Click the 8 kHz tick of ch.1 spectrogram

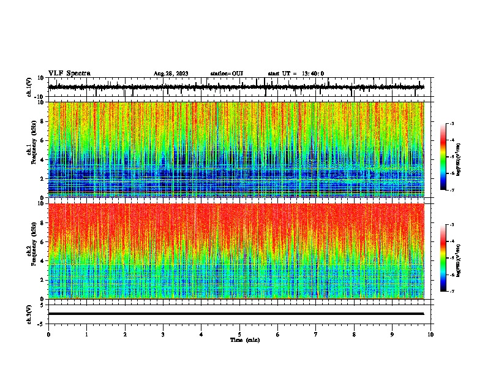(x=43, y=121)
